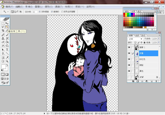The width and height of the screenshot is (165, 115).
Task: Hide the 頭髮 layer eye
Action: [x=129, y=65]
